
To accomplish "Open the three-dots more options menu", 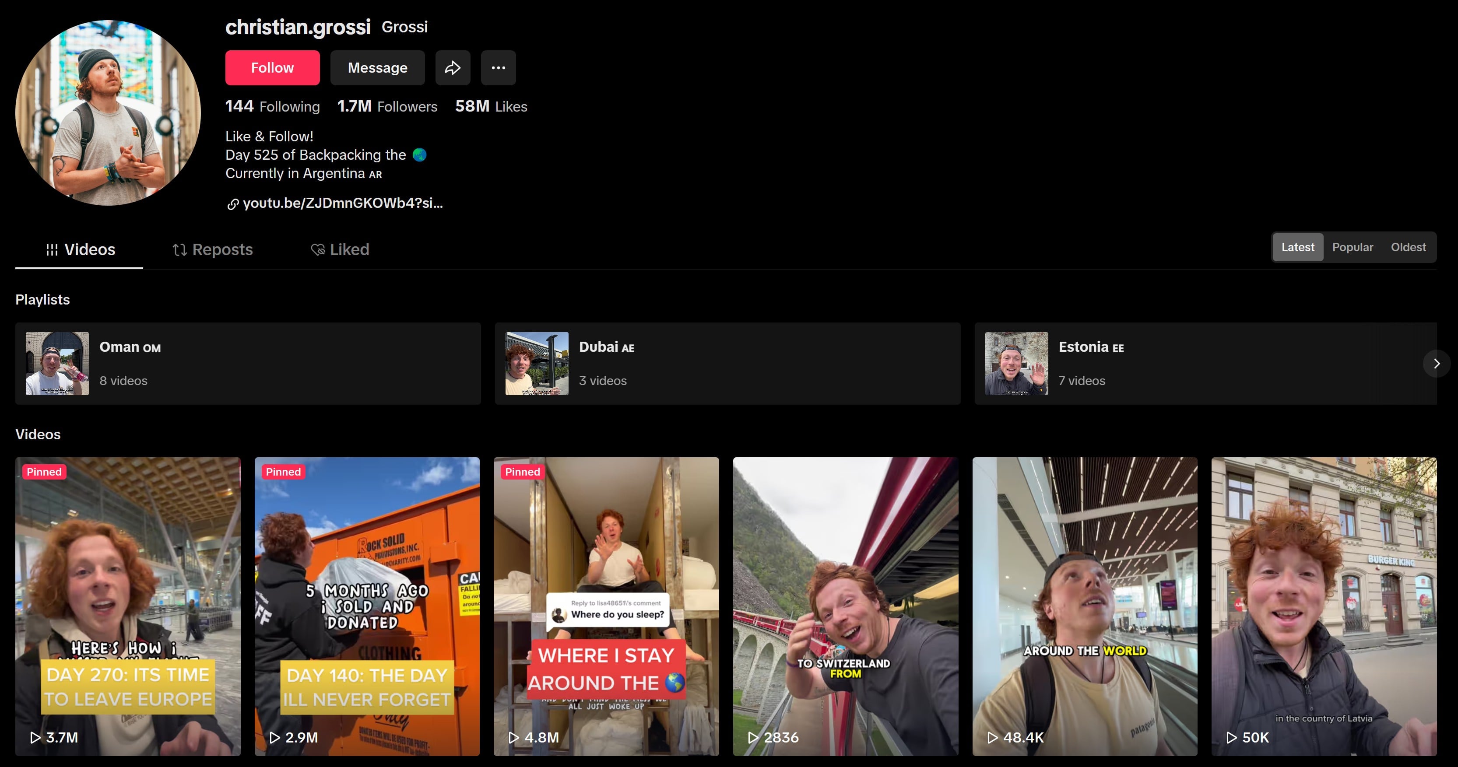I will pyautogui.click(x=498, y=68).
